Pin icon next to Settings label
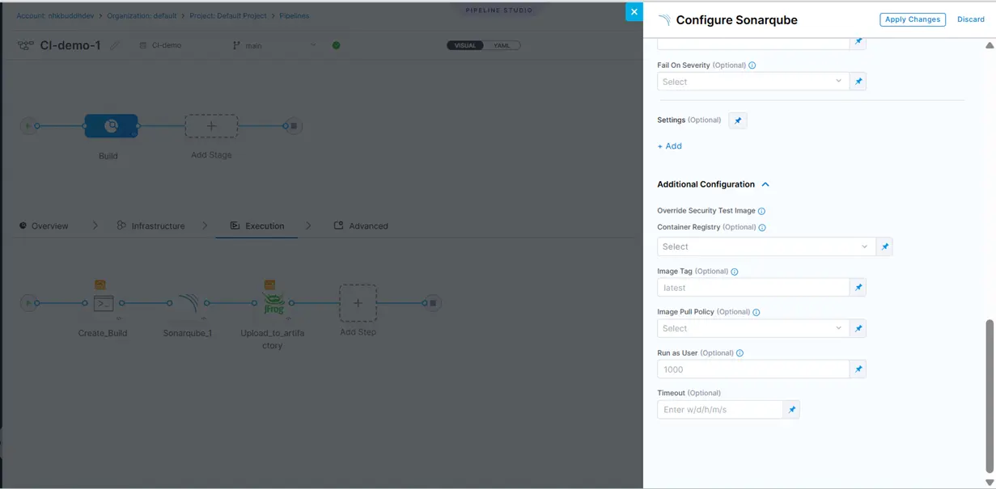 tap(737, 120)
